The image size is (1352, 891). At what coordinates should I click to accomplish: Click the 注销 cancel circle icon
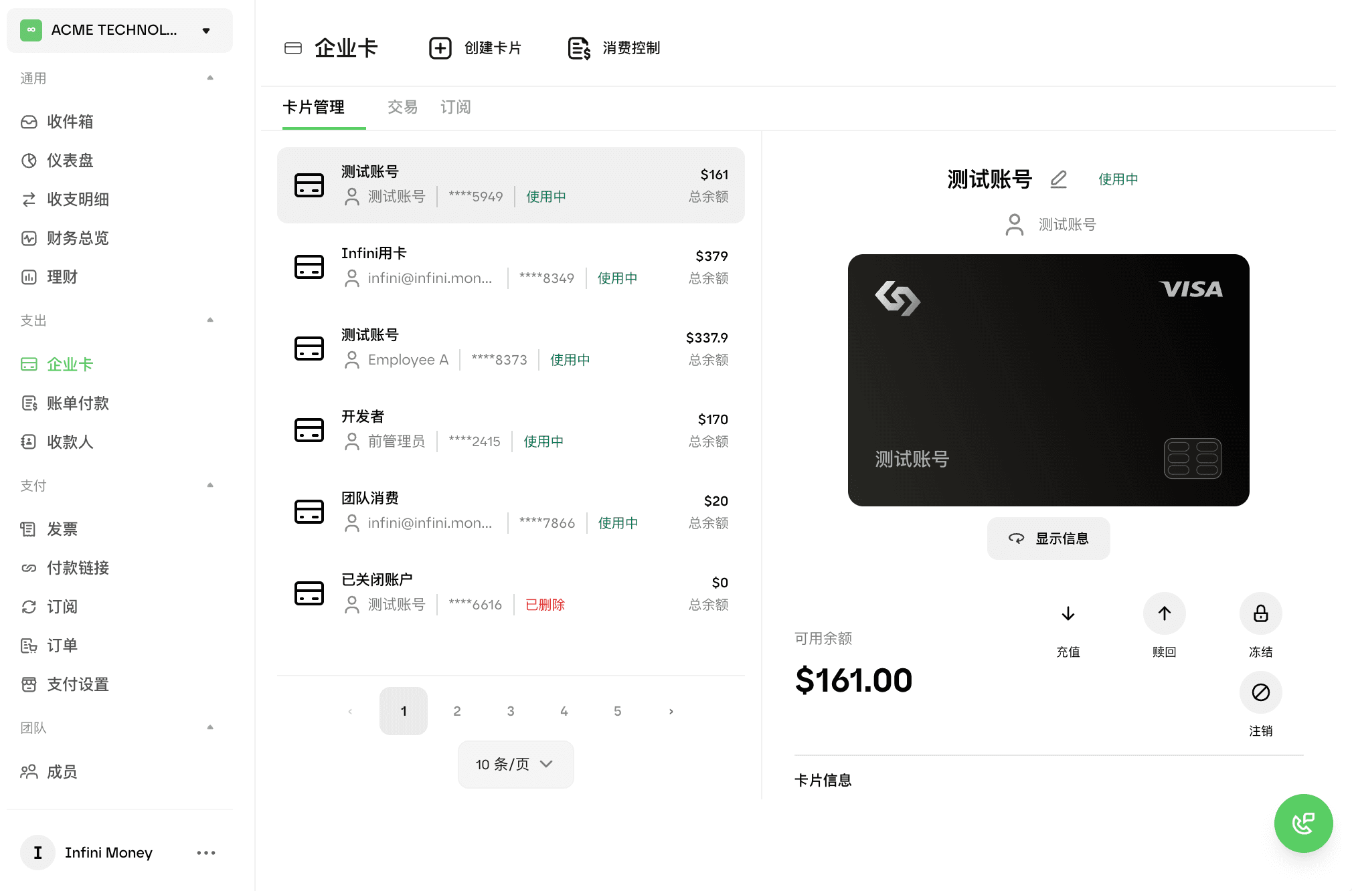[1261, 692]
